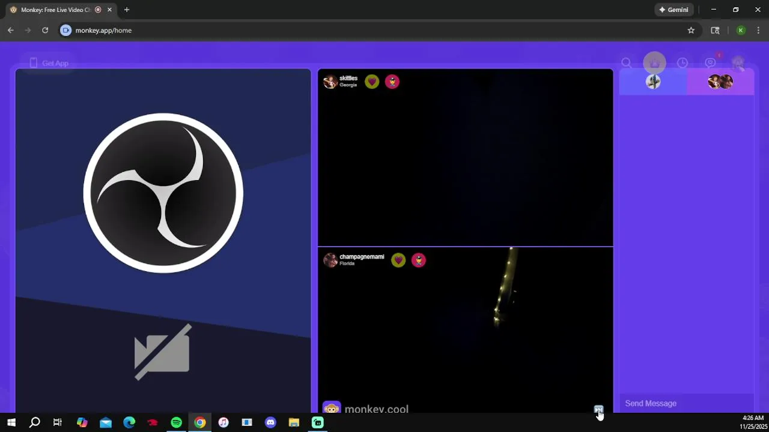Click the Send Message input field

coord(687,403)
